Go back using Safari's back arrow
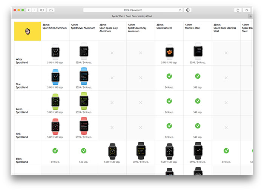Screen dimensions: 264x191 tap(29, 10)
